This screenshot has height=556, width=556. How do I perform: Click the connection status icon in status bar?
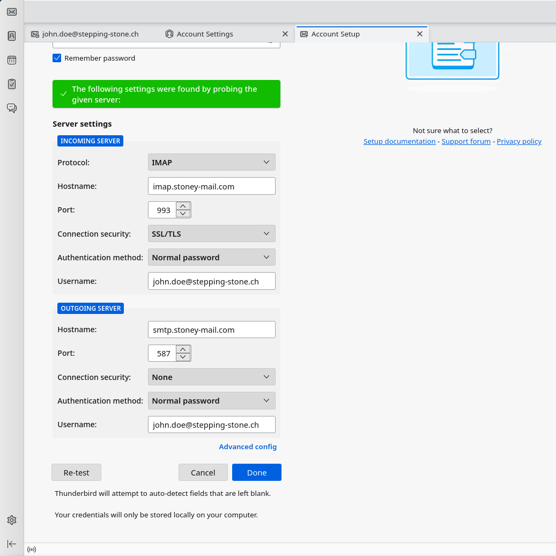(x=32, y=550)
